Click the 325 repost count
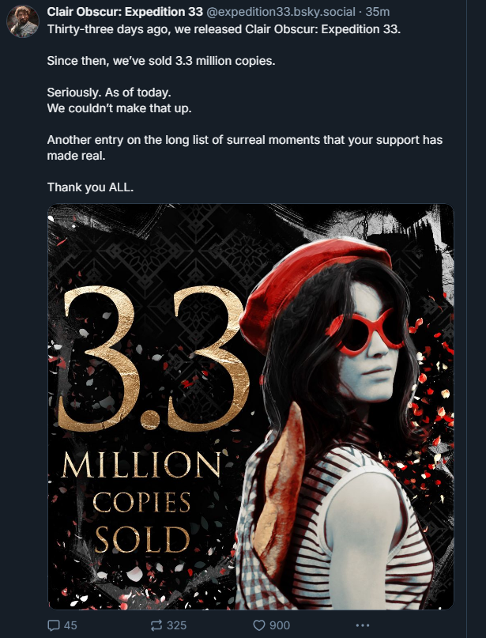Viewport: 486px width, 638px height. (x=176, y=625)
